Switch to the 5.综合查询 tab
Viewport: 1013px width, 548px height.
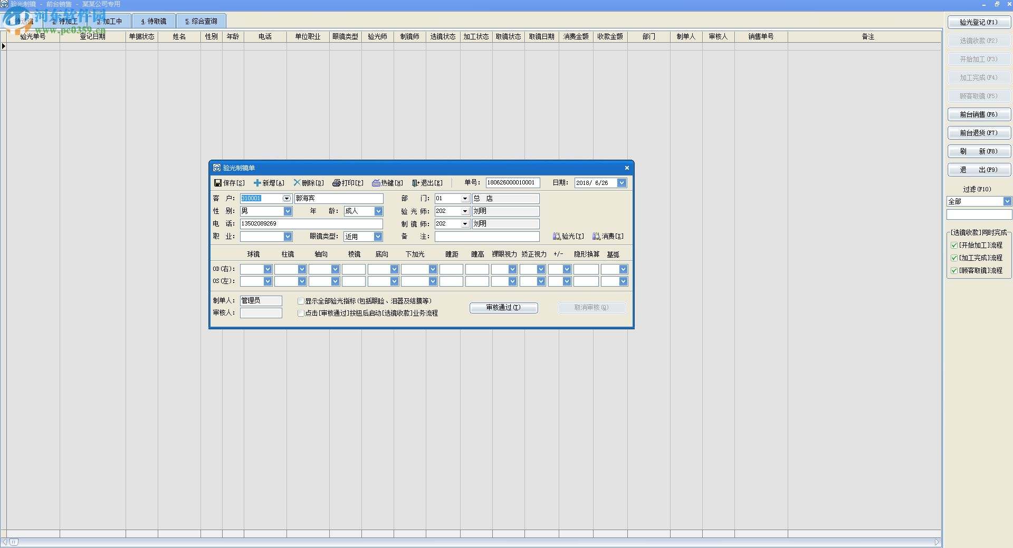[201, 21]
